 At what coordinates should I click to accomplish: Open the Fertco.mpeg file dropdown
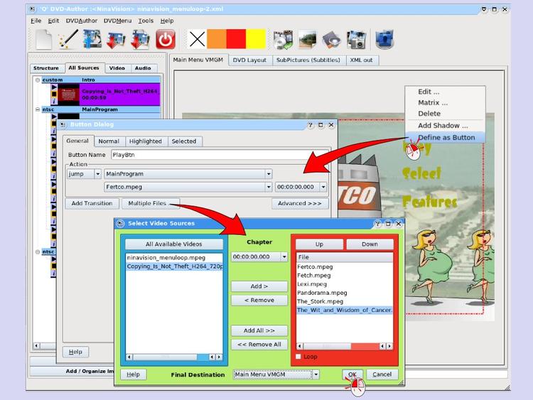coord(269,187)
